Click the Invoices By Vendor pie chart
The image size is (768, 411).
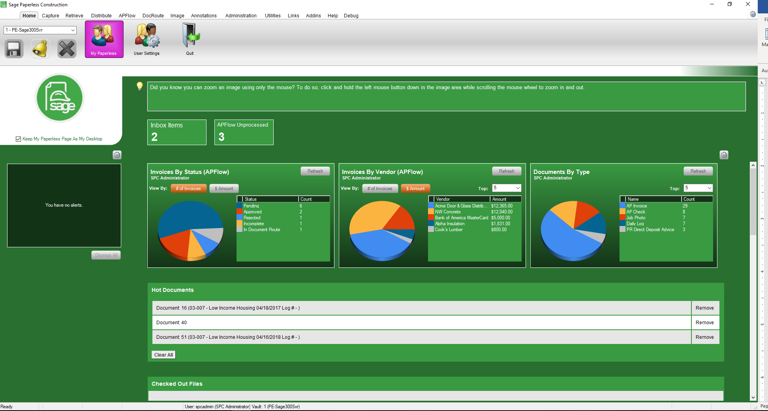pos(382,230)
